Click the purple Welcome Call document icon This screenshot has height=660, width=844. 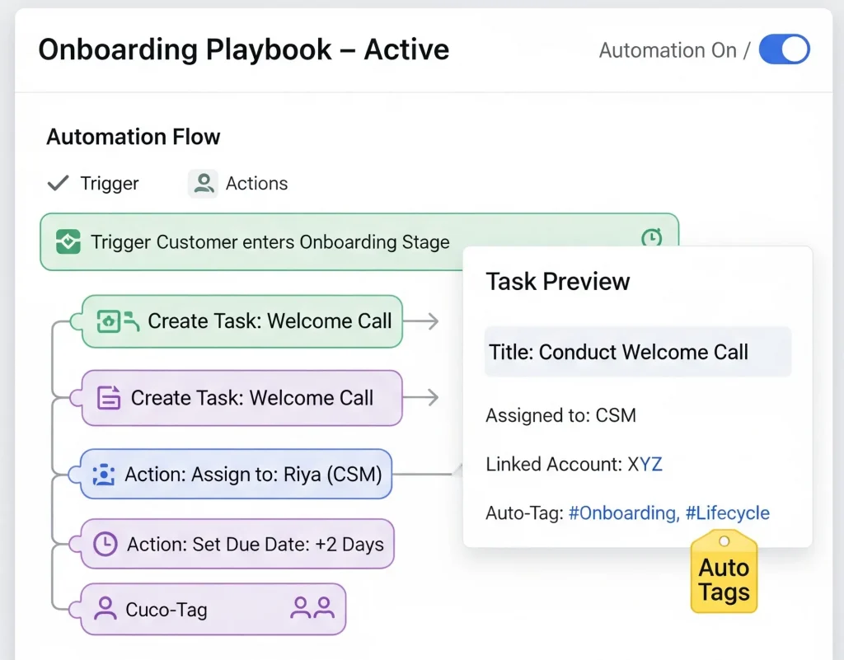109,398
